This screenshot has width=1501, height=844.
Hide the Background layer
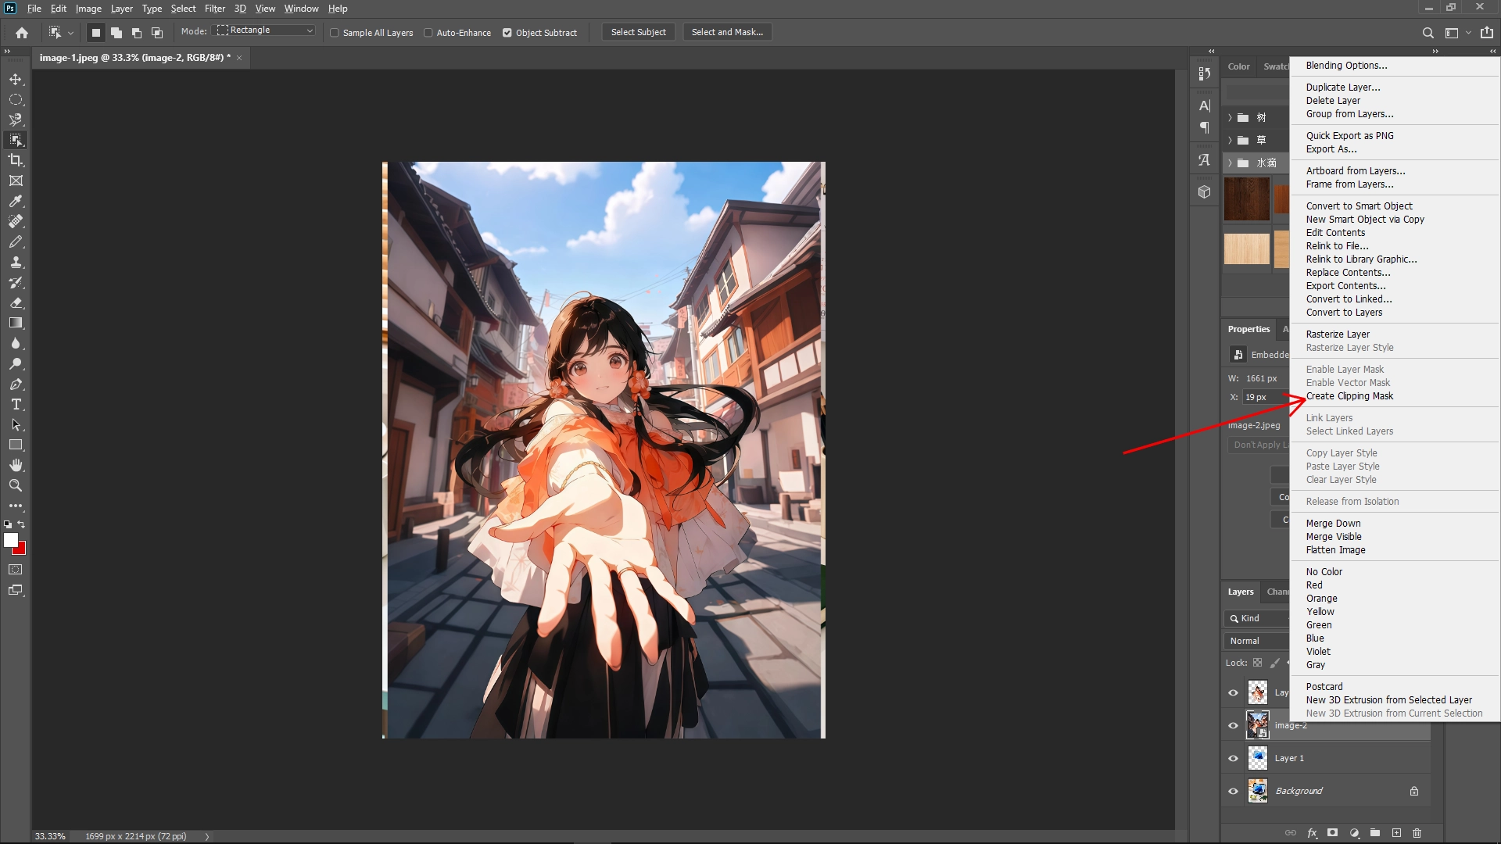coord(1233,790)
